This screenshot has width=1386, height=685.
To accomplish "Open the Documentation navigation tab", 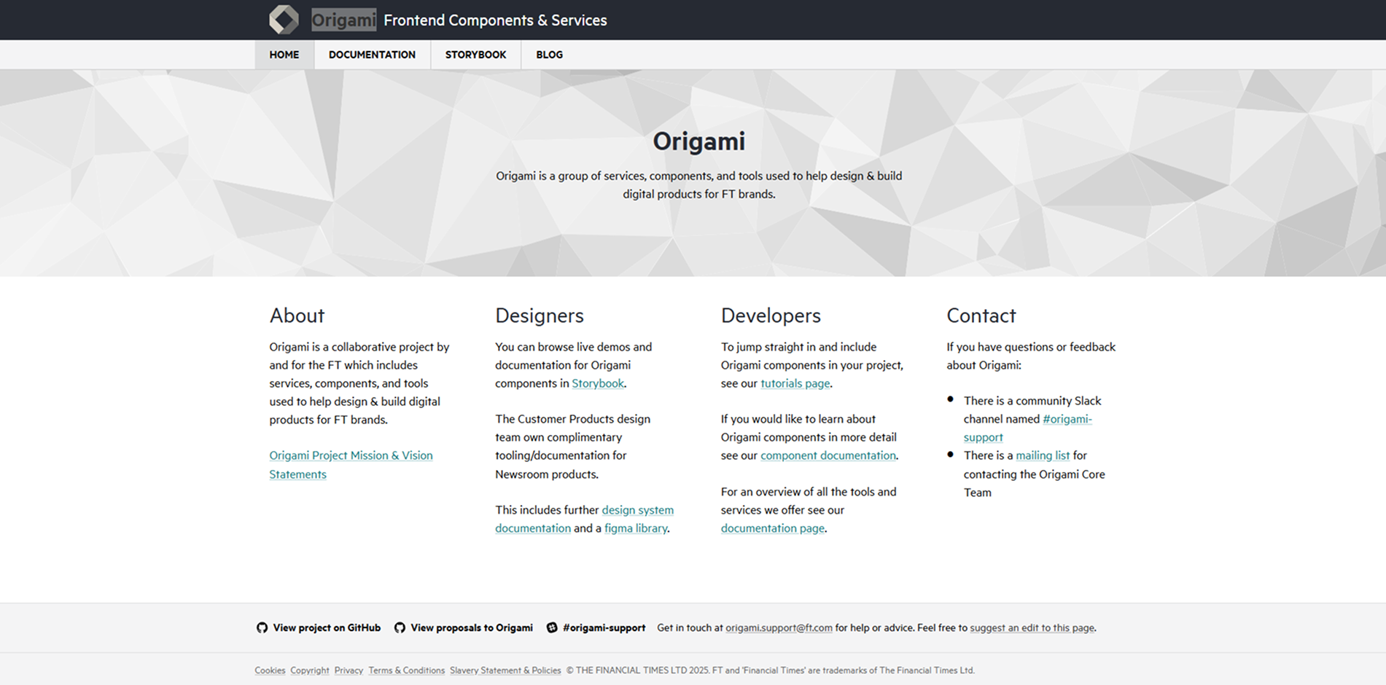I will click(372, 55).
